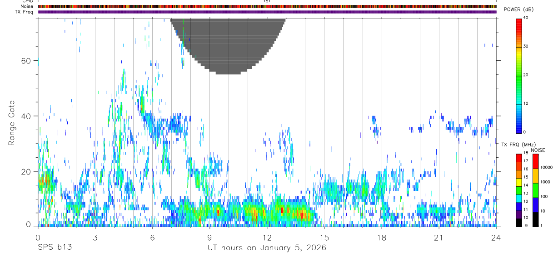Screen dimensions: 558x257
Task: Click the 'SPS b13' label
Action: [x=55, y=247]
